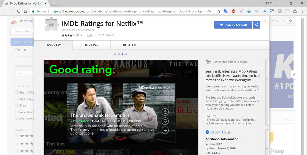The height and width of the screenshot is (155, 307).
Task: Click the ADD TO CHROME button
Action: click(233, 25)
